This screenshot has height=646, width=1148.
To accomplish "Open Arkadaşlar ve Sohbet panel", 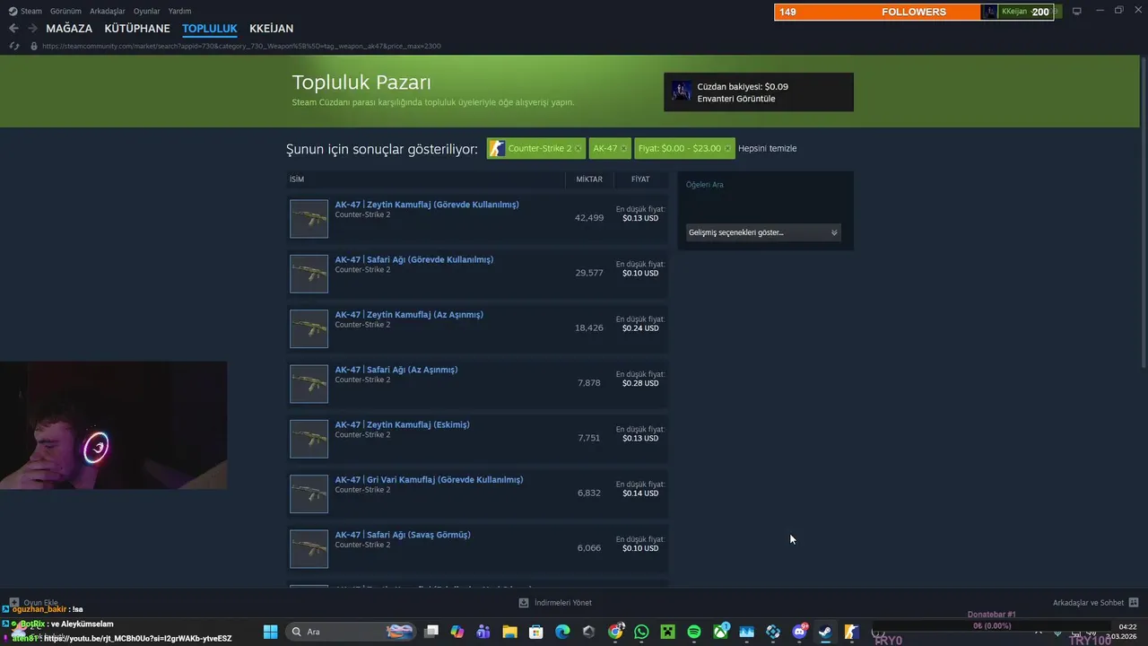I will coord(1095,603).
